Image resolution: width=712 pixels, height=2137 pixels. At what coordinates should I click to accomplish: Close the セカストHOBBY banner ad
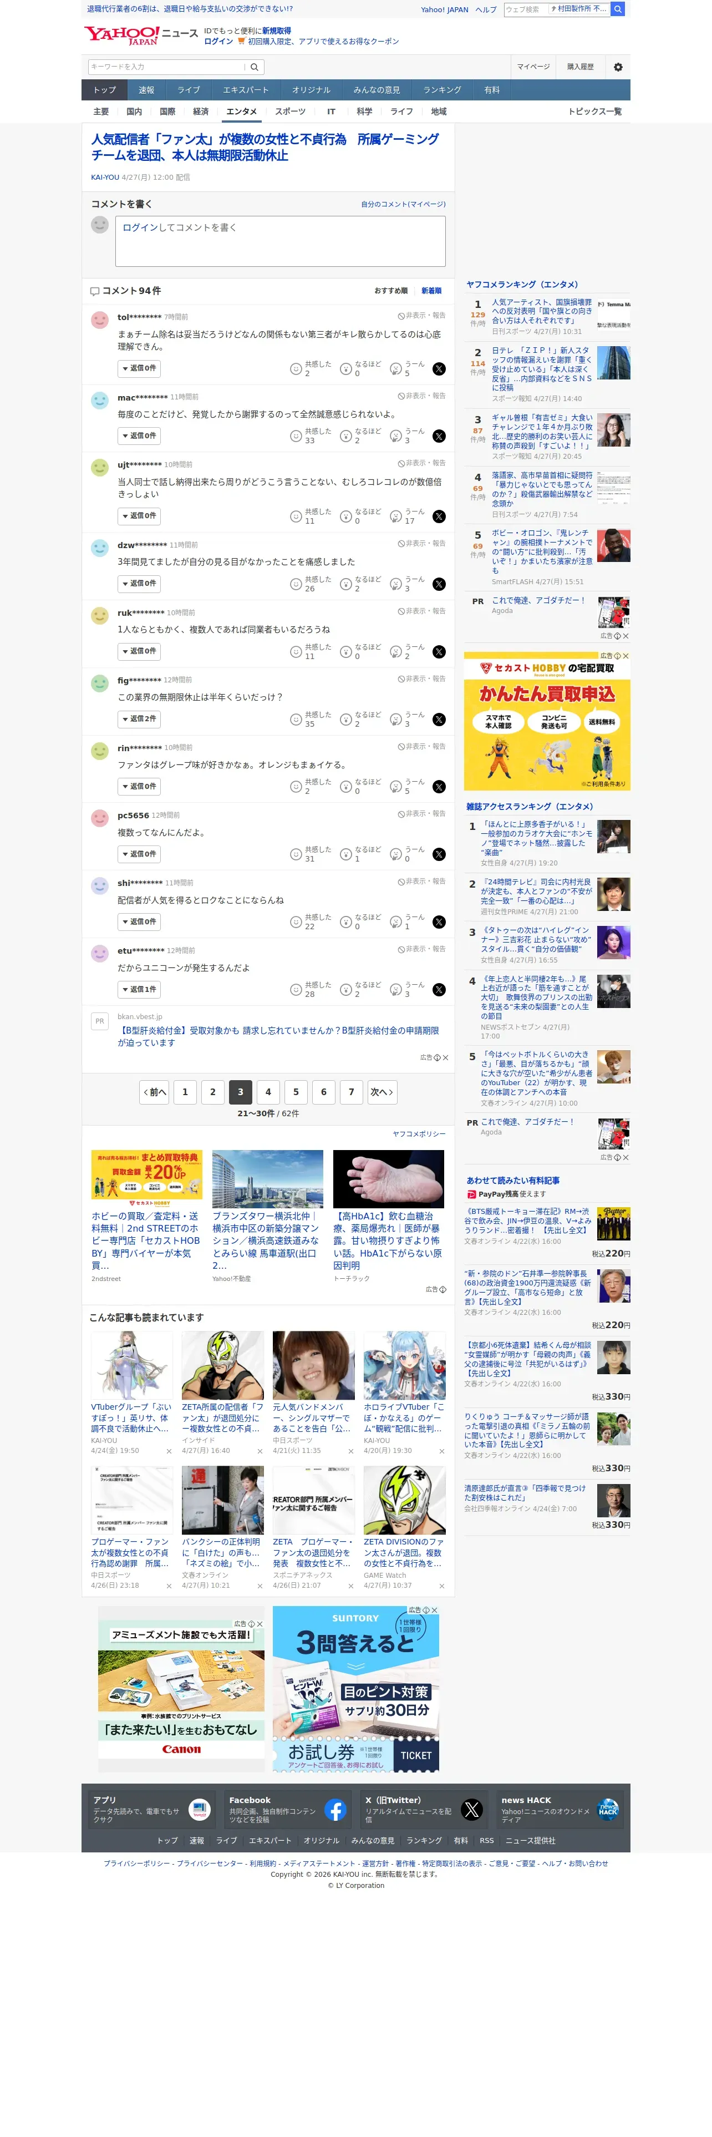coord(626,656)
